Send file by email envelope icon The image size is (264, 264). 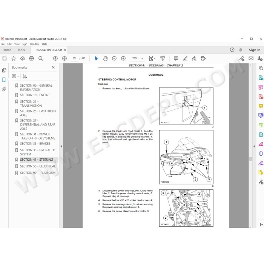pyautogui.click(x=251, y=58)
